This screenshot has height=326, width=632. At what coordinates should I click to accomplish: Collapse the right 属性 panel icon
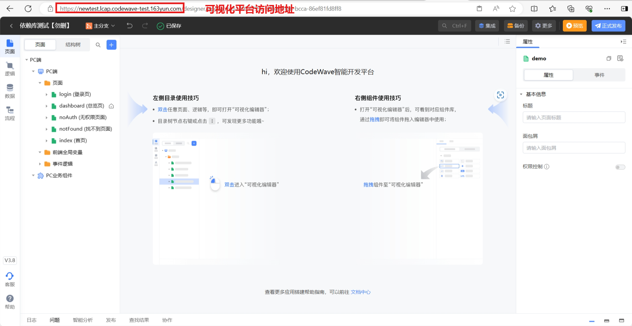(623, 42)
